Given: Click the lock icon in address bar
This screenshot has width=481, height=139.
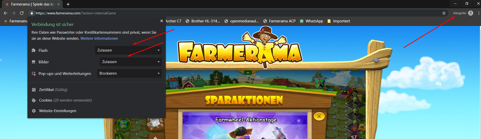Looking at the screenshot, I should pyautogui.click(x=32, y=13).
